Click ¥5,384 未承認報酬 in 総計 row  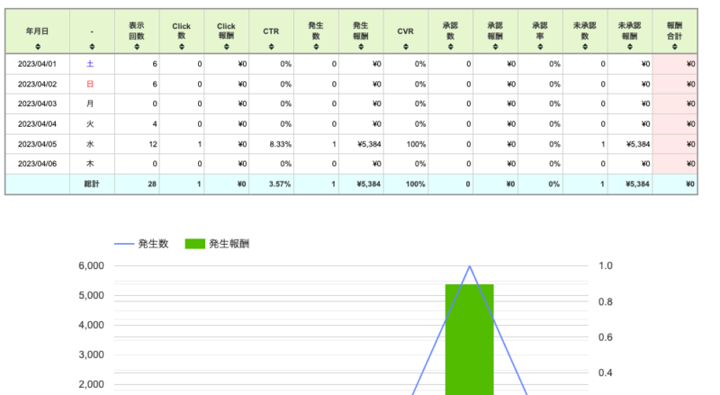tap(637, 184)
